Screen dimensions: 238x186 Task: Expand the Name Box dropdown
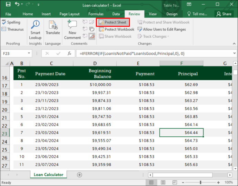(29, 53)
